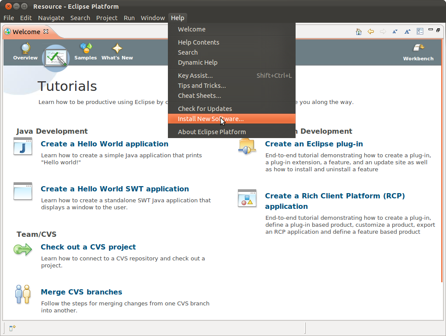Click the Home icon in Welcome toolbar
The width and height of the screenshot is (446, 336).
pos(359,31)
